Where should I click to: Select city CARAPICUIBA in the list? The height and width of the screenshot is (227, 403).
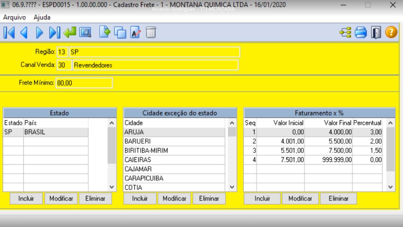tap(174, 178)
